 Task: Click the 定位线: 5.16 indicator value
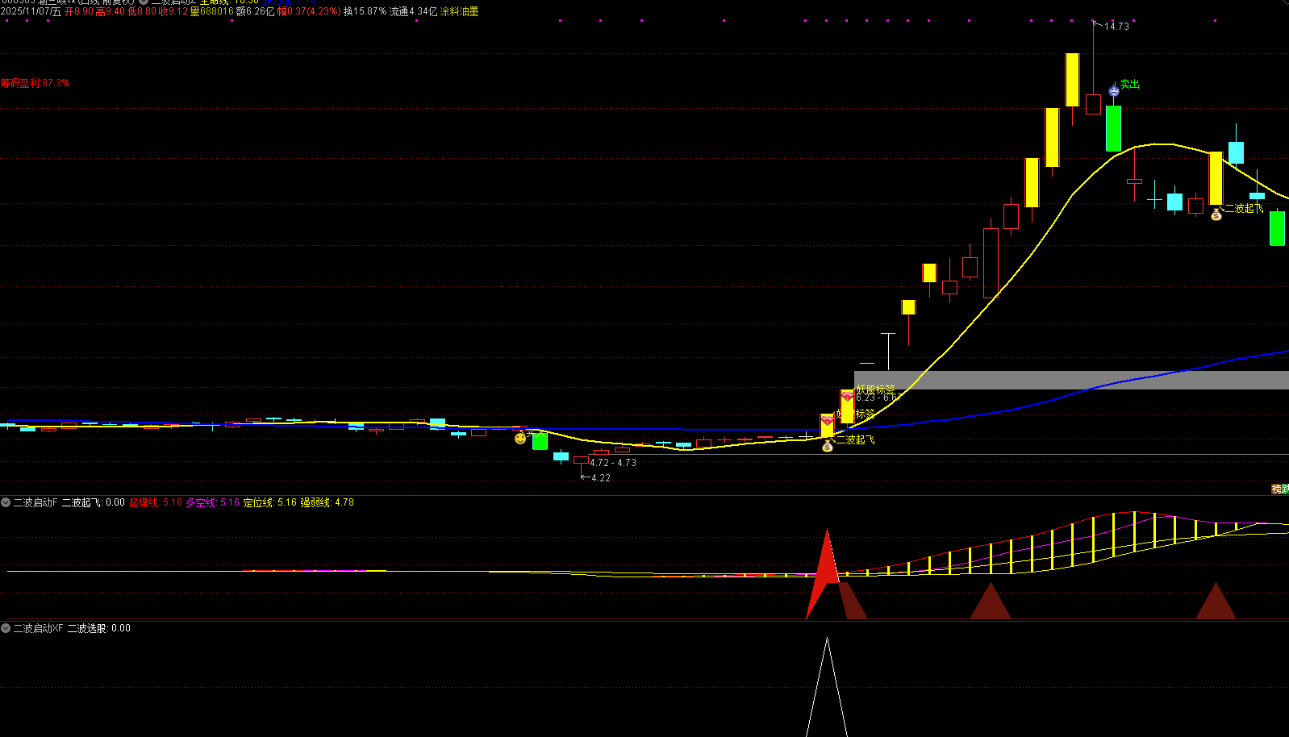[270, 502]
